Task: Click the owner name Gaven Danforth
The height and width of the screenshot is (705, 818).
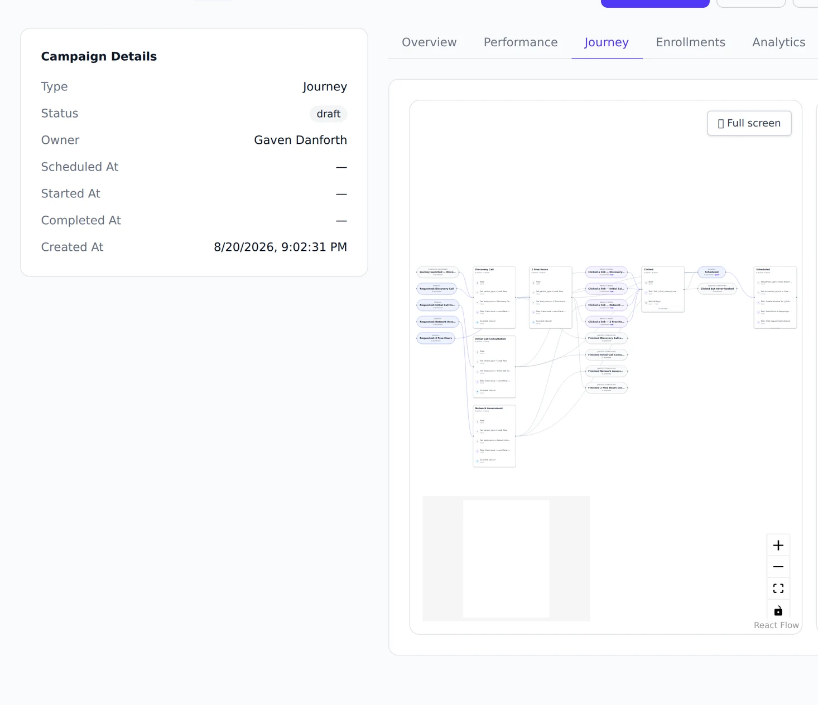Action: pyautogui.click(x=300, y=140)
